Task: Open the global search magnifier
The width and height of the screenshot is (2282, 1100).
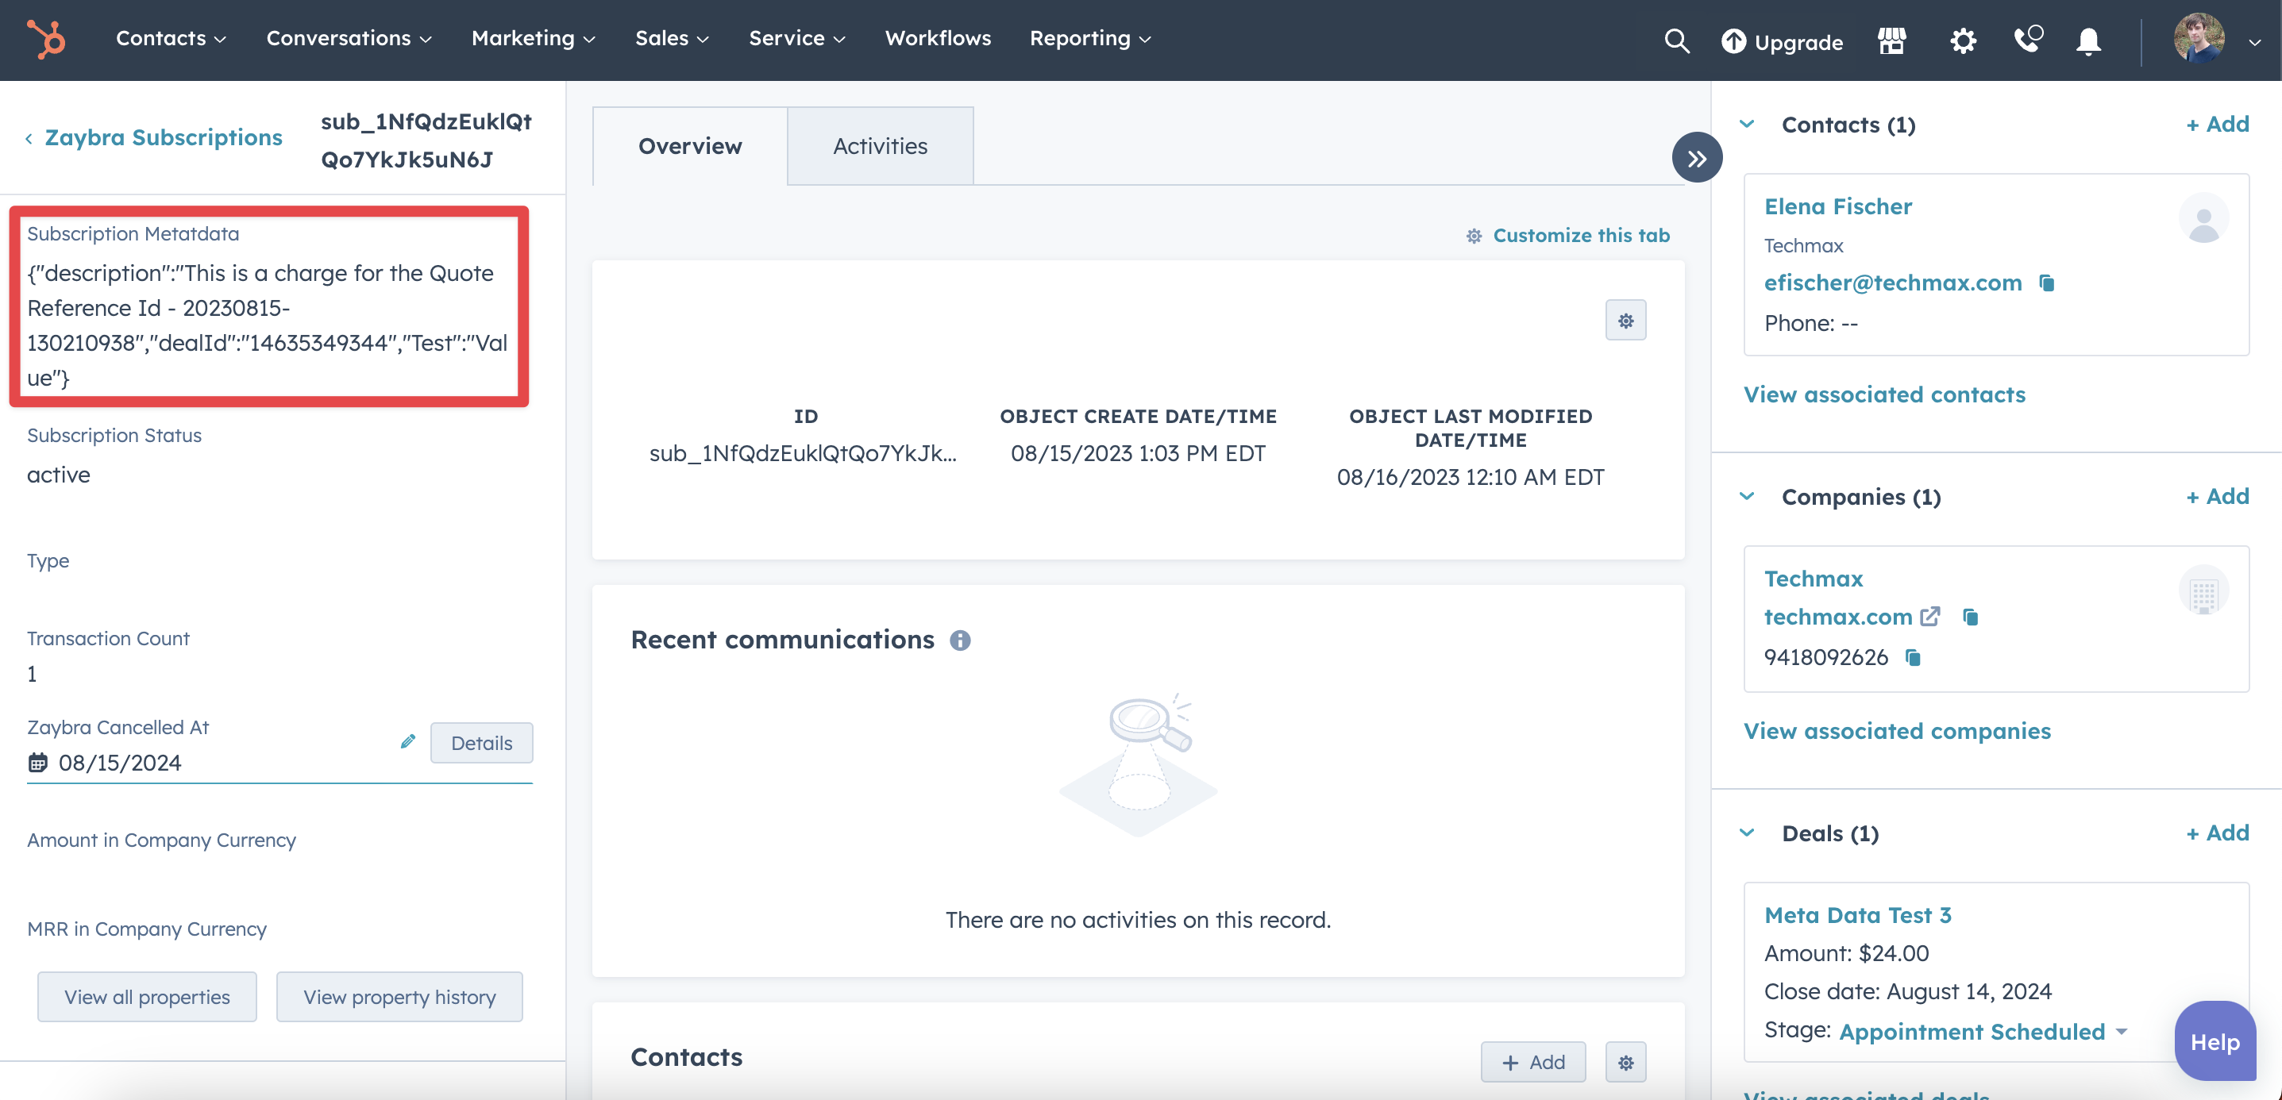Action: point(1677,40)
